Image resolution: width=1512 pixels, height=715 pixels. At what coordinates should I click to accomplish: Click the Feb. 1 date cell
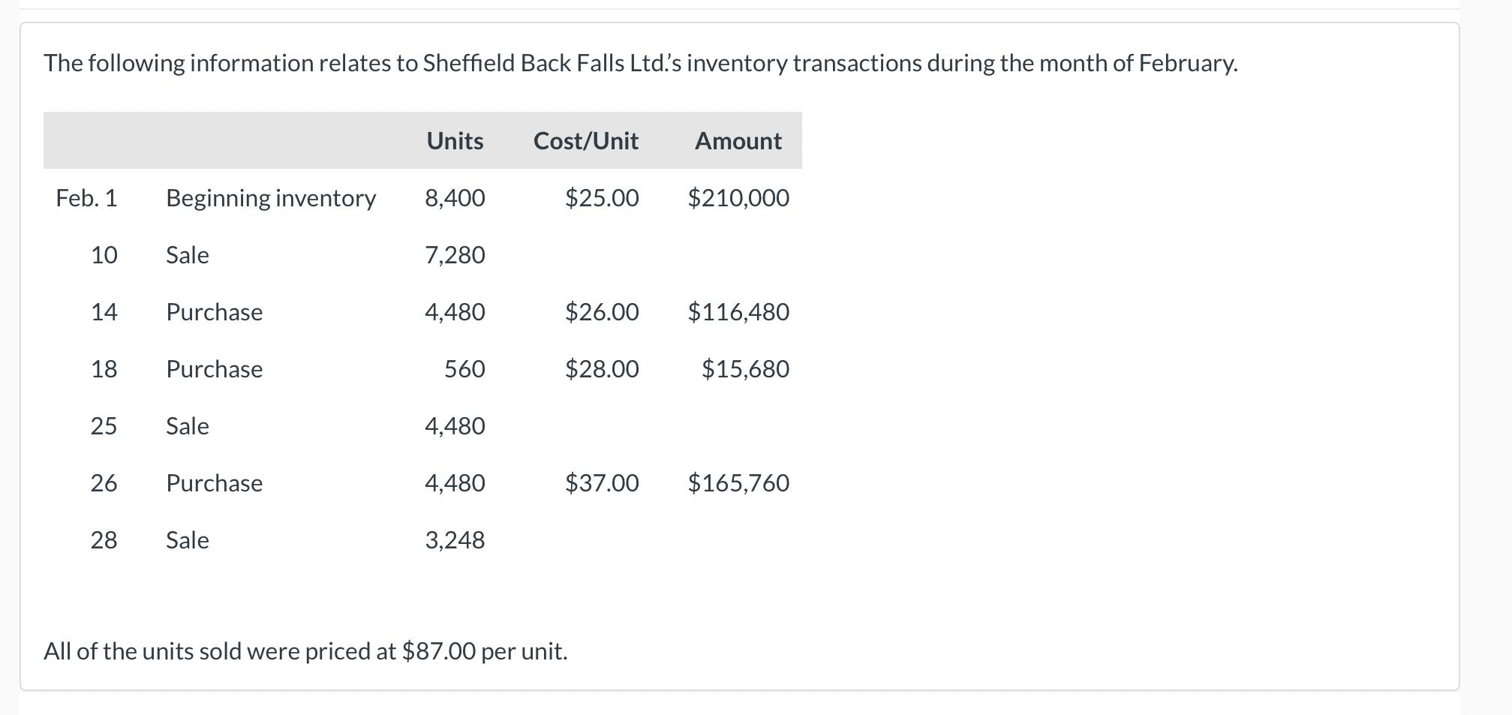tap(86, 198)
